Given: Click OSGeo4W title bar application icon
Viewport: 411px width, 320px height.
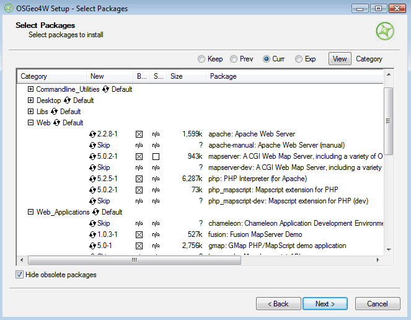Looking at the screenshot, I should pyautogui.click(x=9, y=9).
